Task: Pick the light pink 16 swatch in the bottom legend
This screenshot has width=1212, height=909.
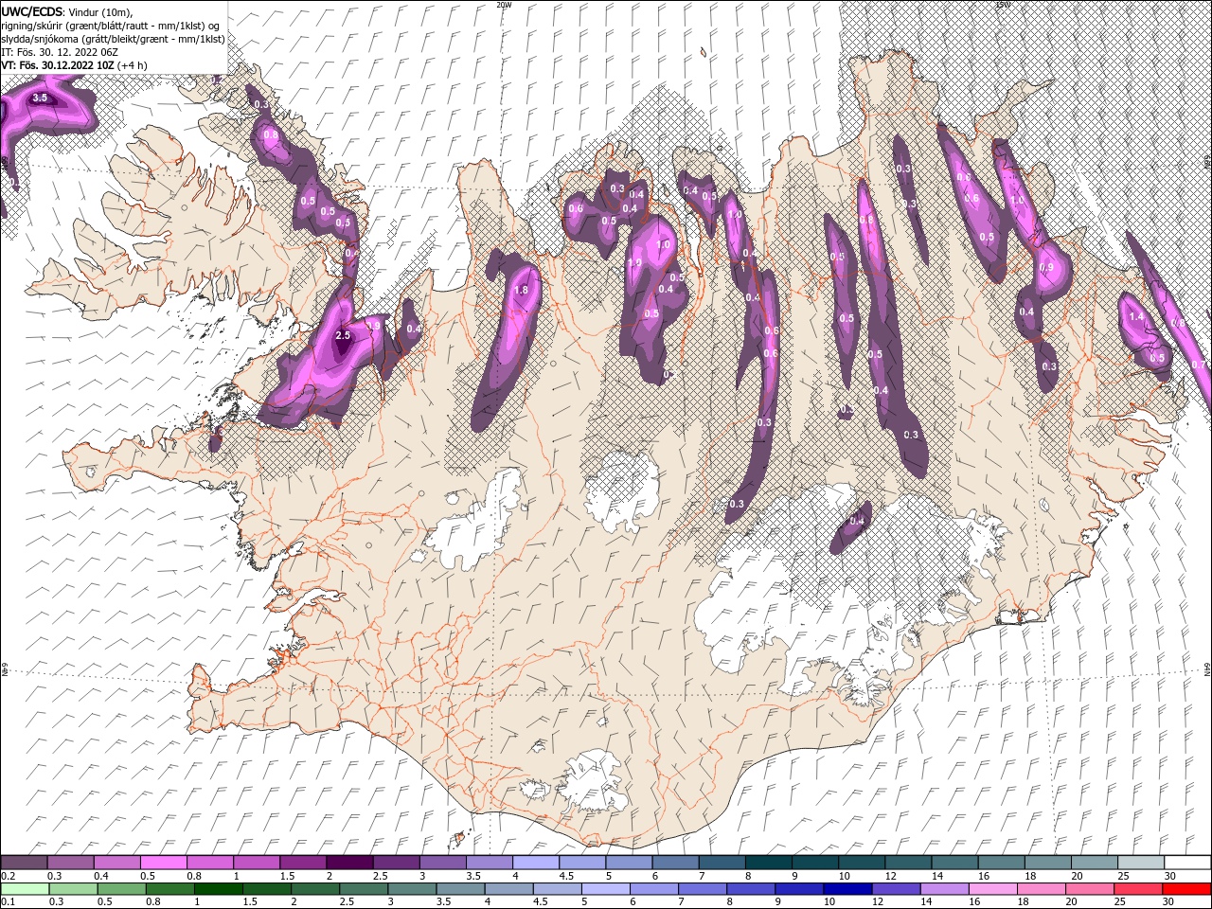Action: (x=992, y=888)
